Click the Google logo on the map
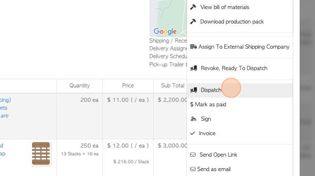315x176 pixels. 165,31
